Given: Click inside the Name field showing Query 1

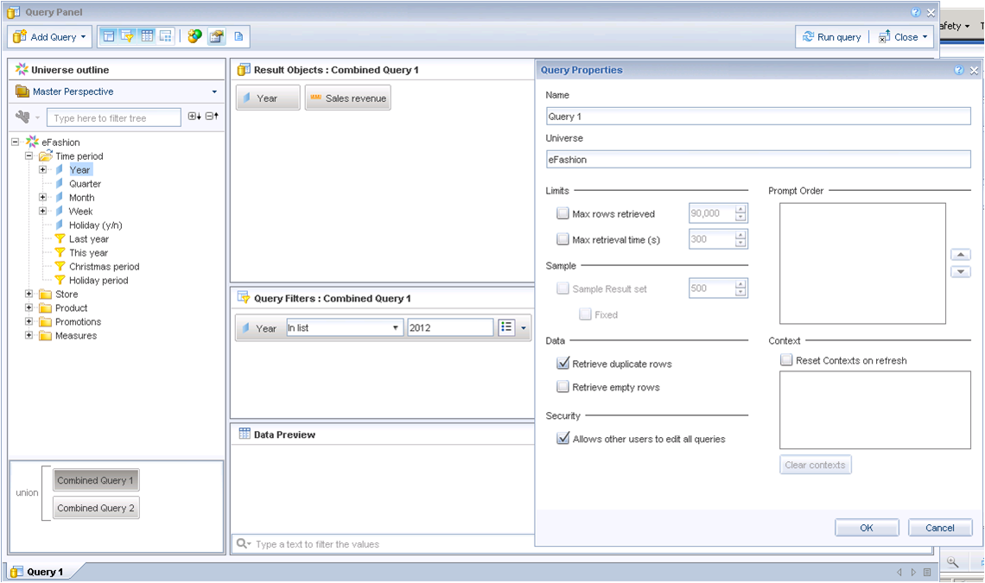Looking at the screenshot, I should point(759,116).
